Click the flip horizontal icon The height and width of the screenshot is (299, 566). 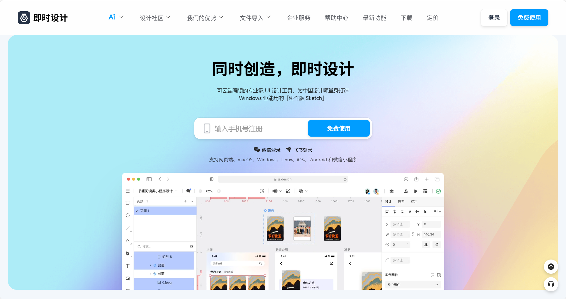[x=426, y=245]
